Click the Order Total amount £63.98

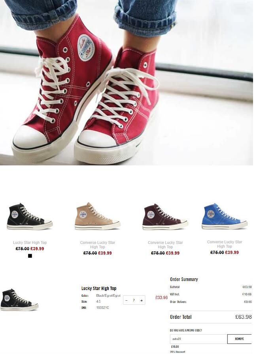click(243, 317)
